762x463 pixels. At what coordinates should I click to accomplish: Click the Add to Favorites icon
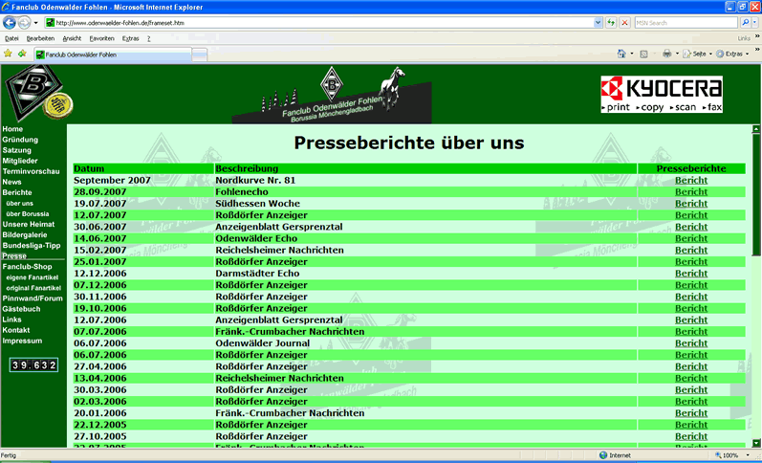pyautogui.click(x=21, y=54)
